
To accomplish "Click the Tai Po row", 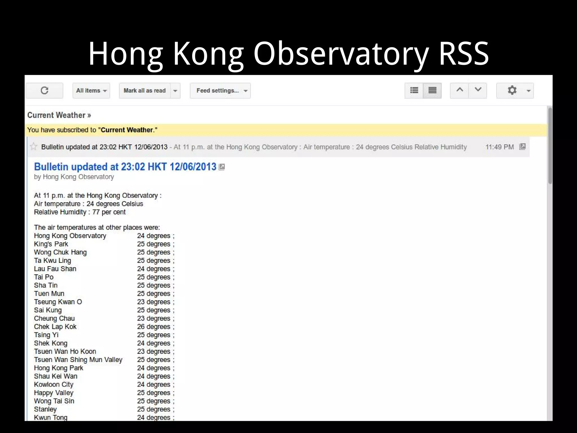I will 104,277.
